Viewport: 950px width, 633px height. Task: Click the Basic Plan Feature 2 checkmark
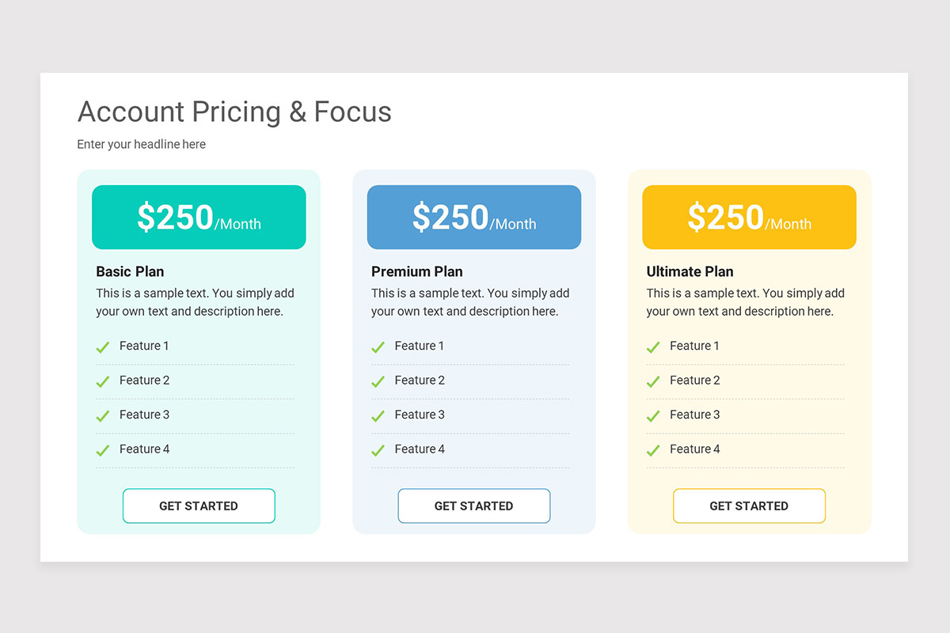coord(102,381)
